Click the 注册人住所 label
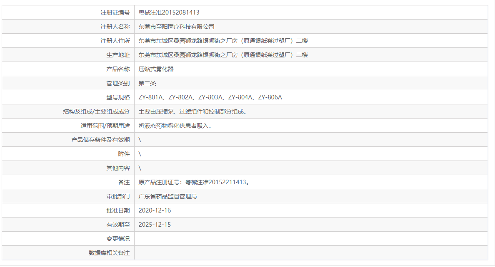The width and height of the screenshot is (495, 267). 115,41
